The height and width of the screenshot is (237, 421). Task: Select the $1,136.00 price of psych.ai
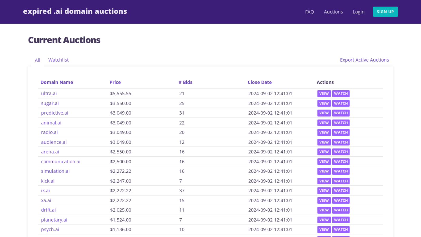click(121, 229)
